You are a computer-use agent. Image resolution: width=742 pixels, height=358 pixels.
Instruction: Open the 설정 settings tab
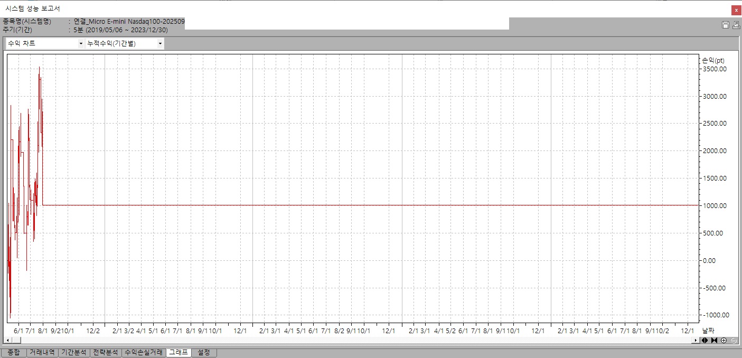203,352
